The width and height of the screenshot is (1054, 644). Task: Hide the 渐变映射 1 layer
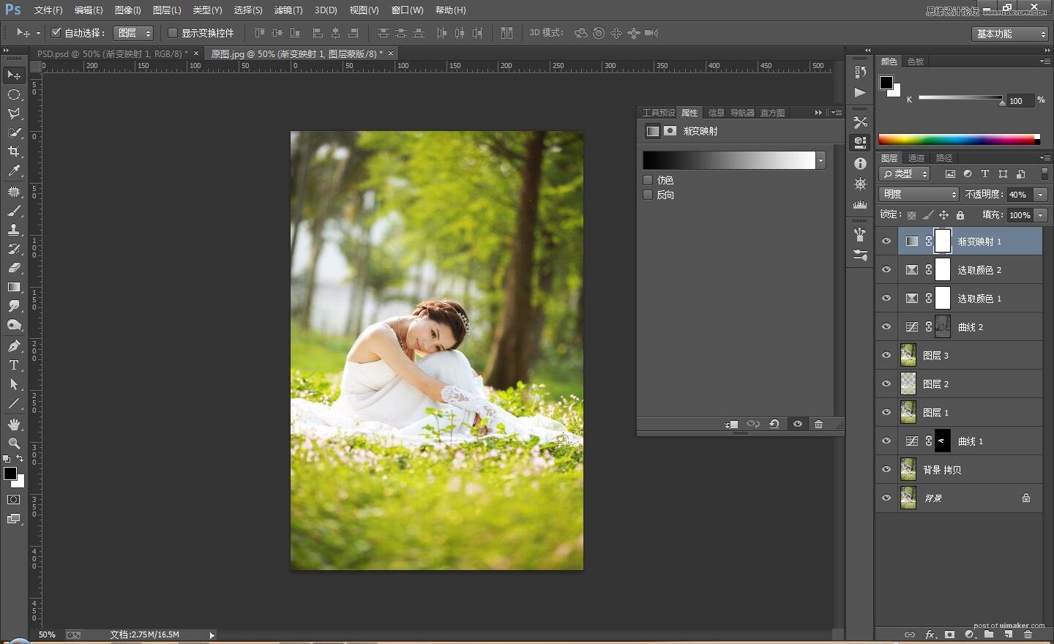pyautogui.click(x=886, y=241)
